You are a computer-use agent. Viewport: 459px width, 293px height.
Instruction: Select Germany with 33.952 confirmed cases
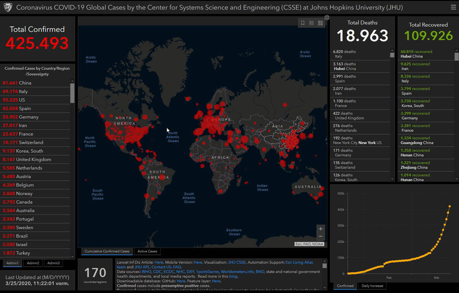tap(35, 117)
